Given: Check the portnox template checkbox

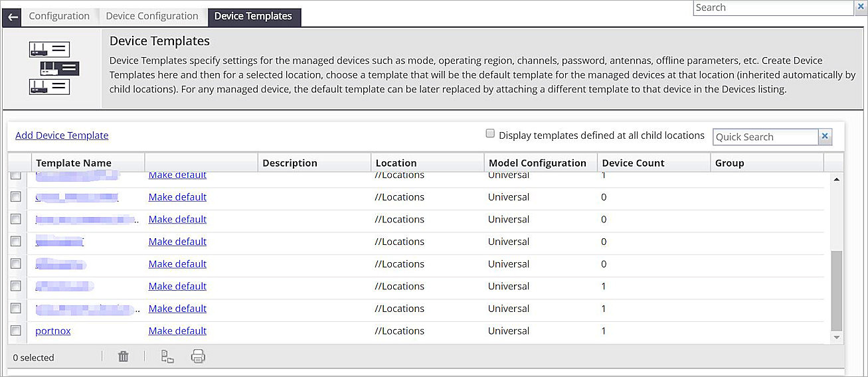Looking at the screenshot, I should 16,331.
